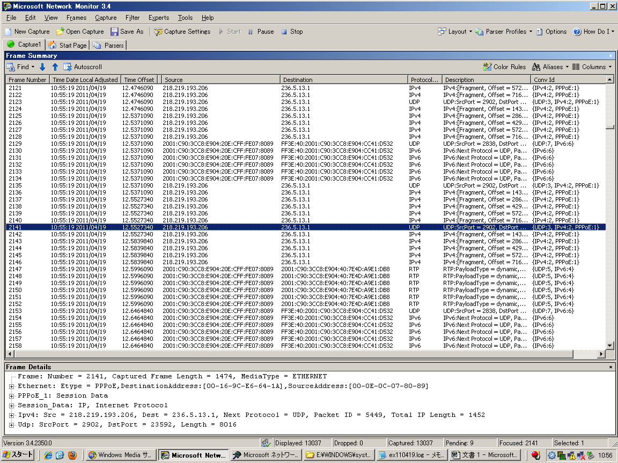Open the Windows Start button
Image resolution: width=618 pixels, height=463 pixels.
(18, 455)
